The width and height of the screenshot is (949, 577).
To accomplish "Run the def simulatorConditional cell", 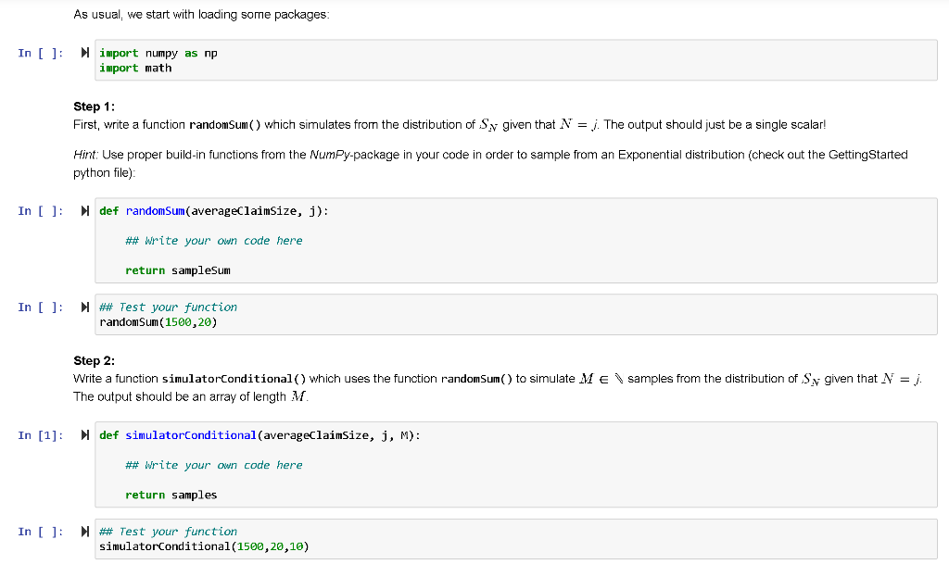I will [x=84, y=435].
